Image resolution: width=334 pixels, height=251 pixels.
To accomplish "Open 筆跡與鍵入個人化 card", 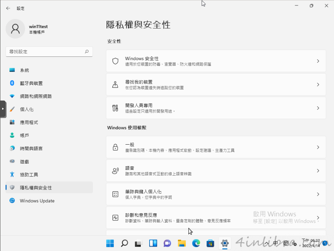I will pyautogui.click(x=216, y=194).
